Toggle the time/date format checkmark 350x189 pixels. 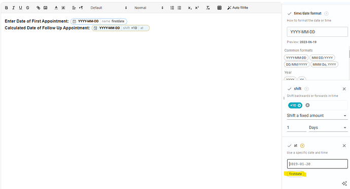coord(289,14)
